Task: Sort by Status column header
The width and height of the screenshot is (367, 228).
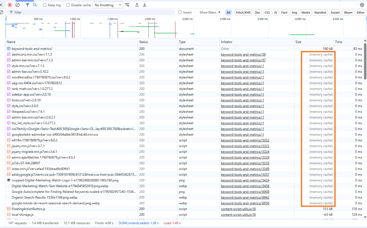Action: point(158,42)
